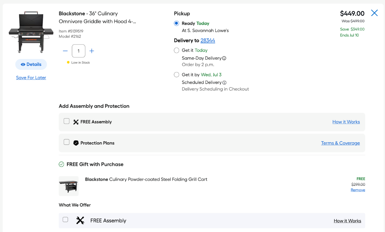Choose Get it by Wed, Jul 3
Image resolution: width=385 pixels, height=232 pixels.
(176, 75)
